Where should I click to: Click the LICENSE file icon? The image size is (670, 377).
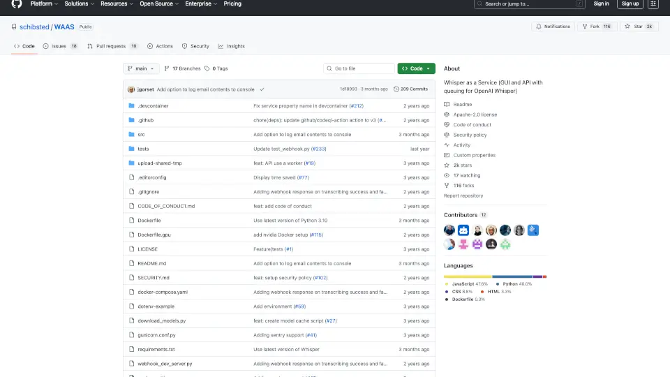point(132,249)
